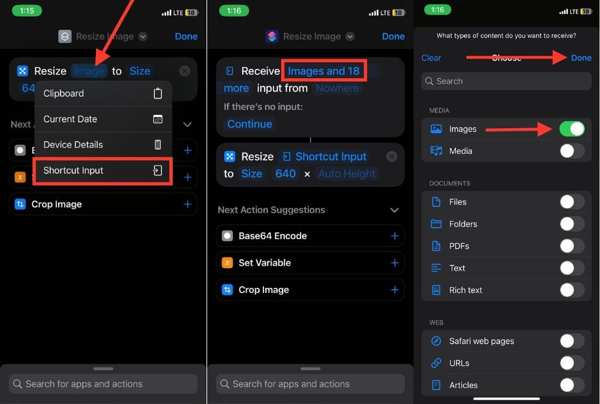Screen dimensions: 600x404
Task: Tap Set Variable orange icon in middle screen
Action: coord(227,263)
